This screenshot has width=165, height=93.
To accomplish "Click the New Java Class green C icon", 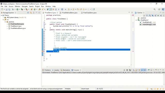I will (x=35, y=9).
